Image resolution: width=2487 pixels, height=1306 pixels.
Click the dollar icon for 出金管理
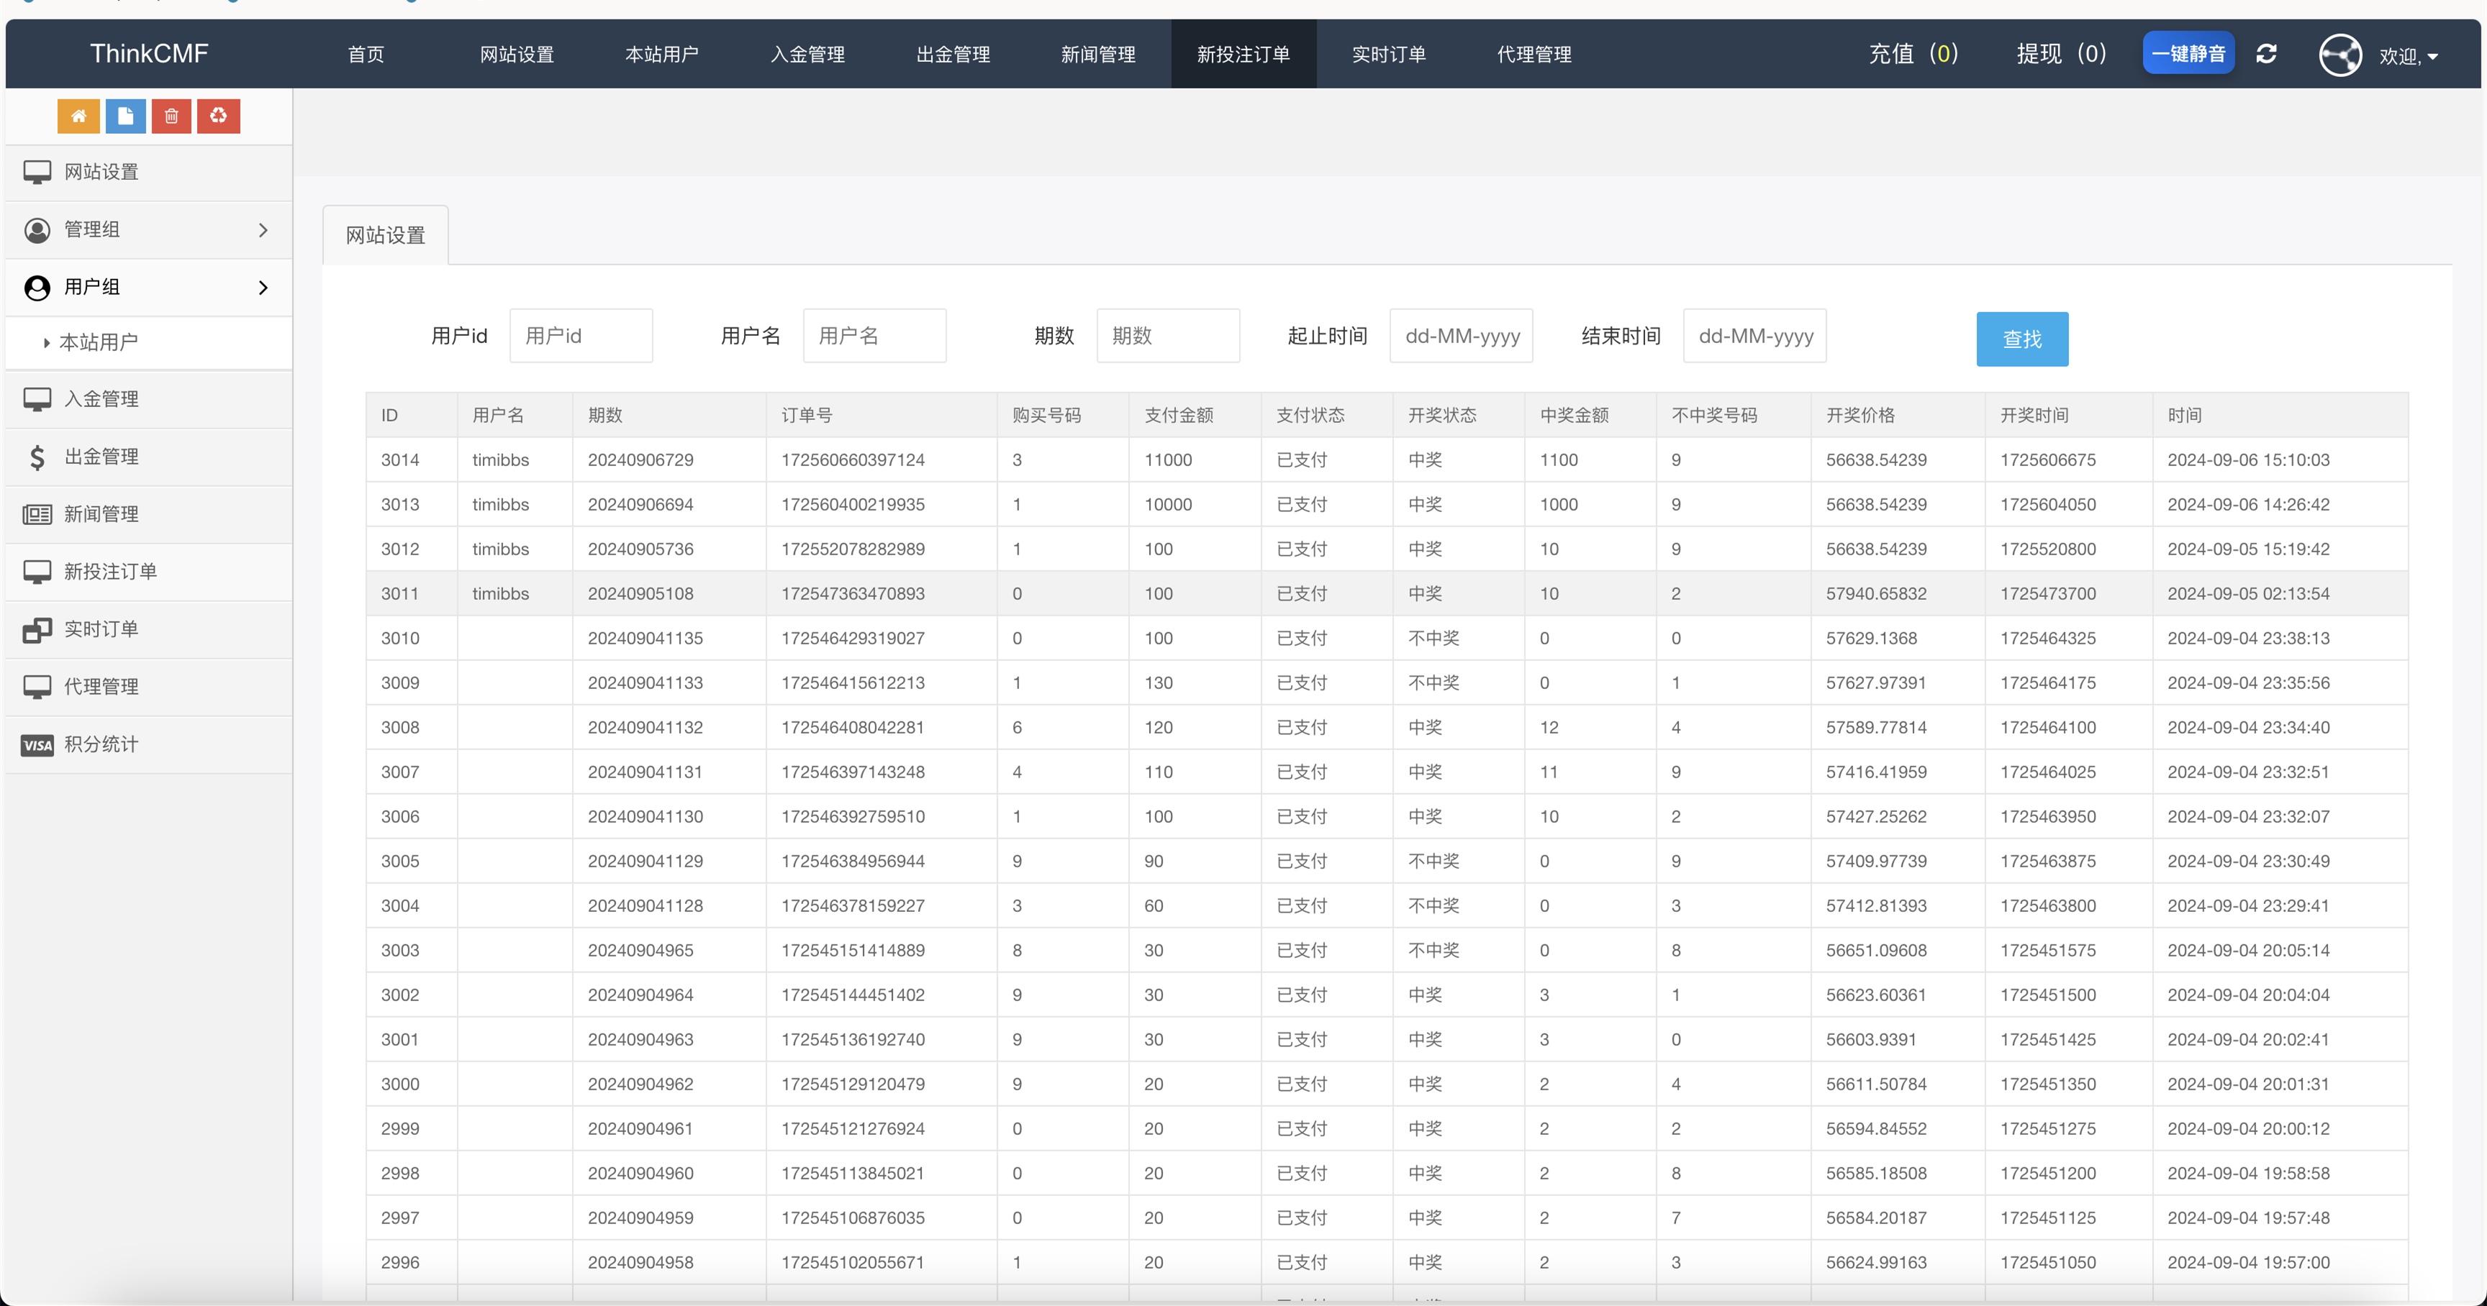pyautogui.click(x=37, y=456)
